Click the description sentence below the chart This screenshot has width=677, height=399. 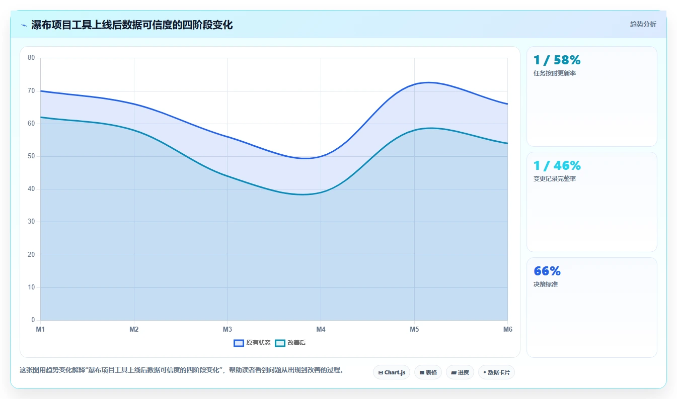click(183, 370)
